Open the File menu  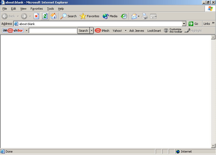point(5,9)
